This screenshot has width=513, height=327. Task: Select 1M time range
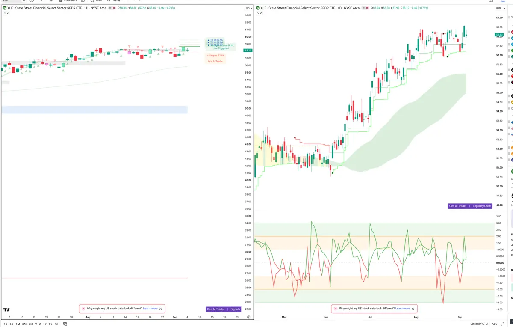[18, 324]
